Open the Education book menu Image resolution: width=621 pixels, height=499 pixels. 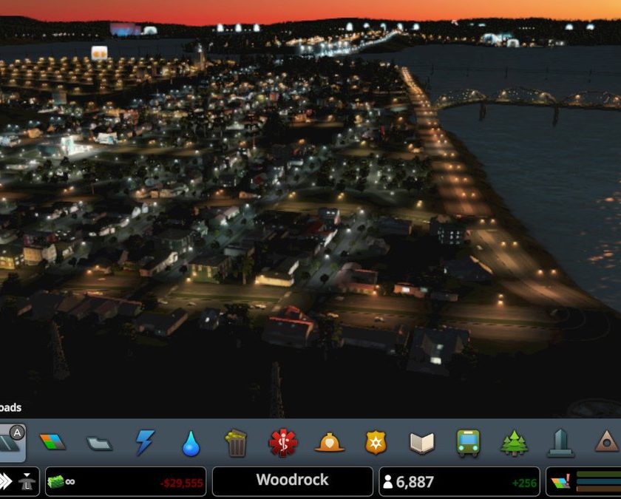pyautogui.click(x=422, y=443)
